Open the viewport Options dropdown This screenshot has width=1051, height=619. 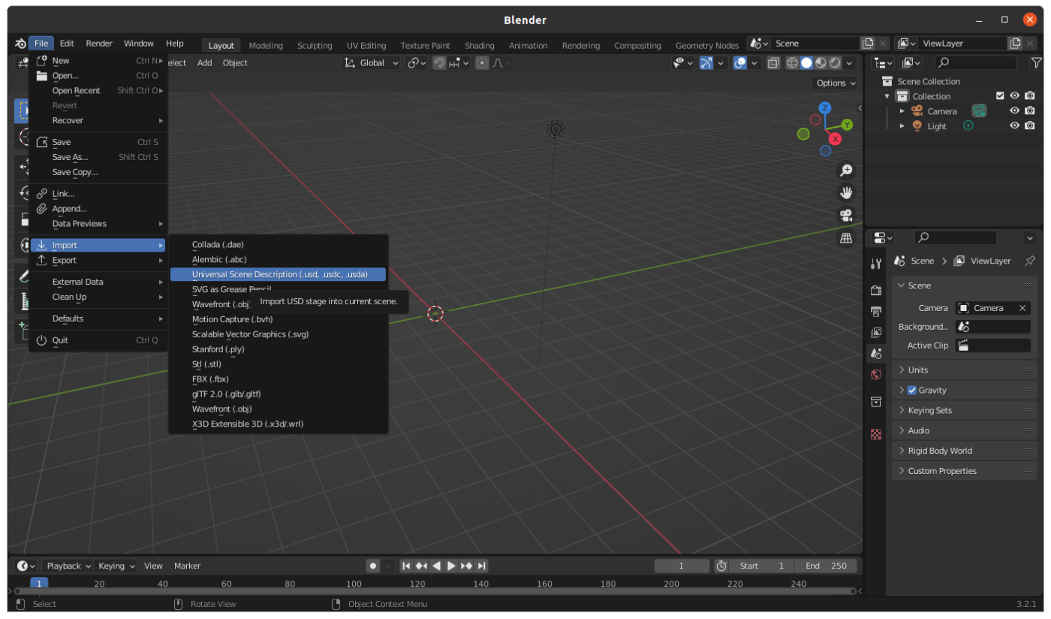pyautogui.click(x=835, y=83)
